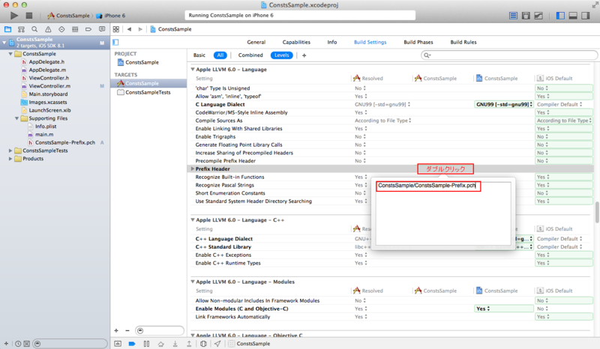
Task: Toggle the debug area visibility
Action: [573, 16]
